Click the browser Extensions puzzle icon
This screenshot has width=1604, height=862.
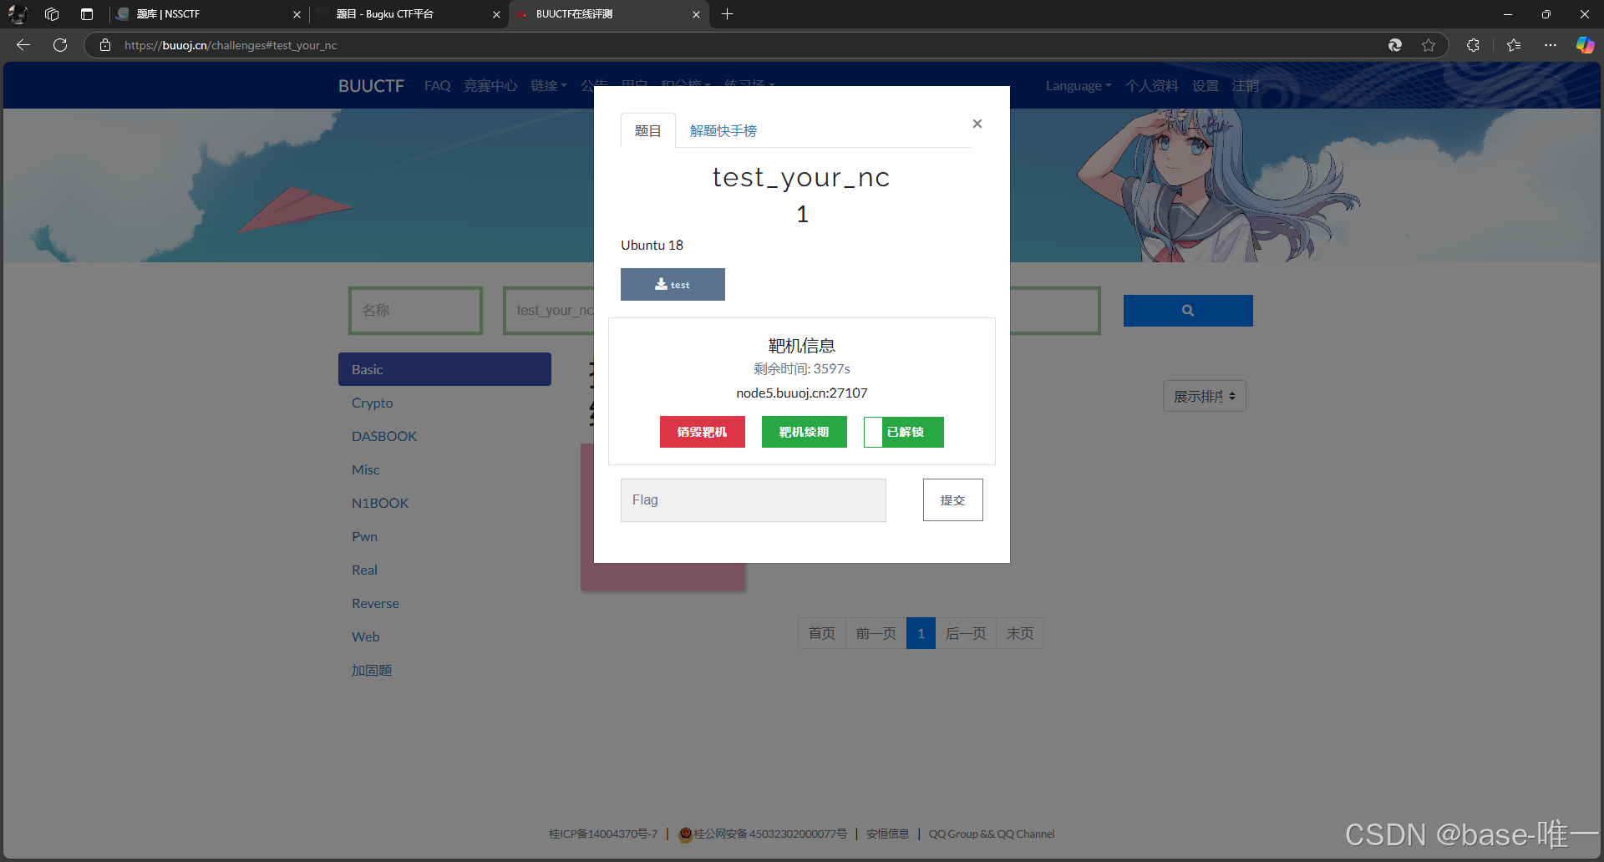pos(1473,45)
